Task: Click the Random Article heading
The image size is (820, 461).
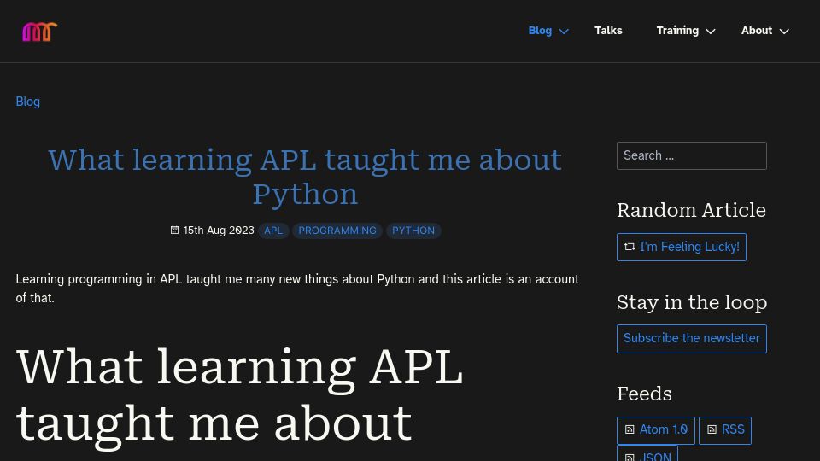Action: point(691,210)
